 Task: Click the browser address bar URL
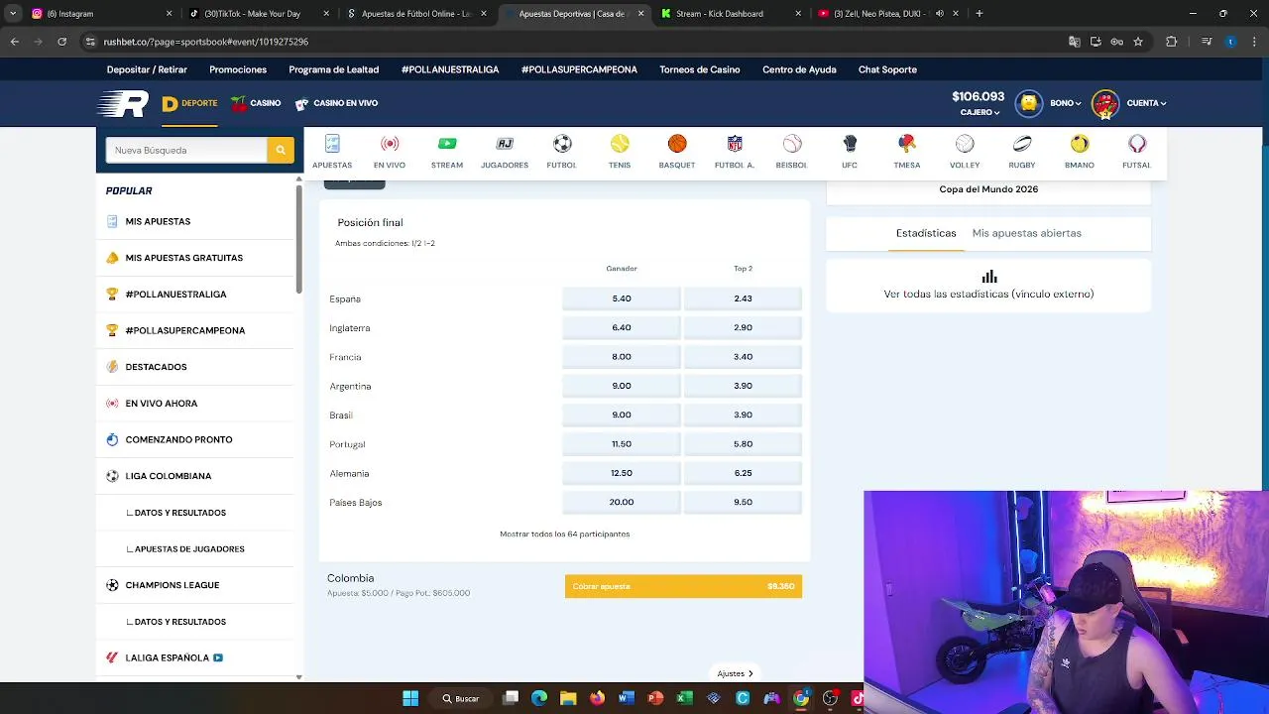coord(206,42)
